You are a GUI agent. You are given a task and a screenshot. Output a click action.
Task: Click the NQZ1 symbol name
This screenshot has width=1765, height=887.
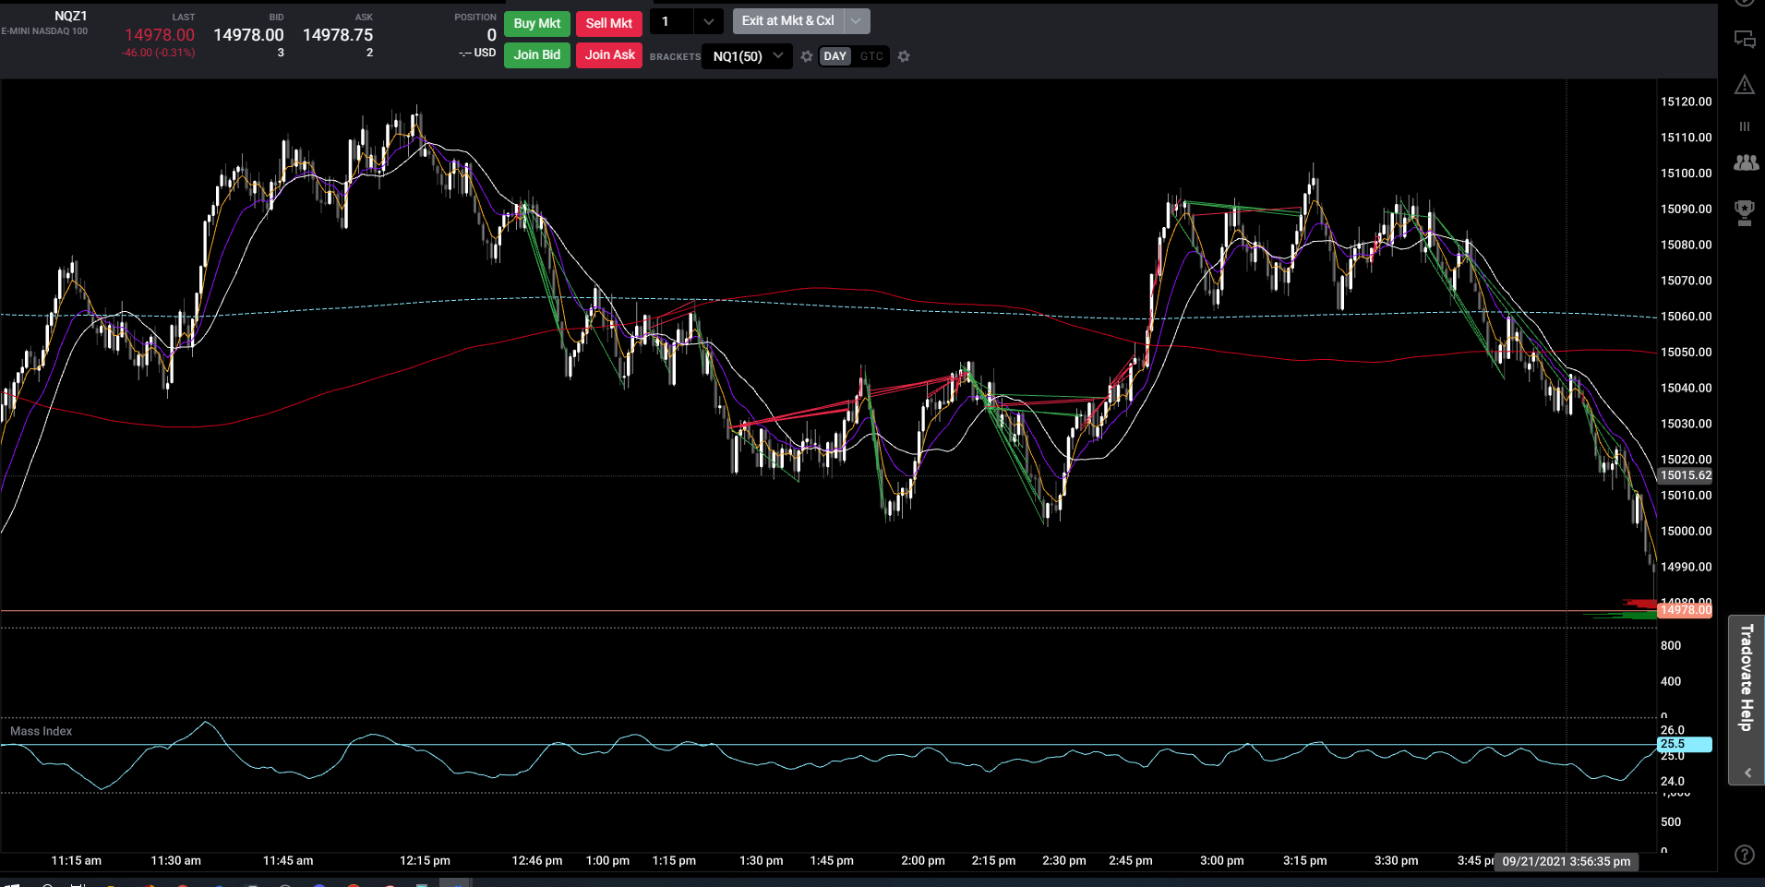coord(70,16)
